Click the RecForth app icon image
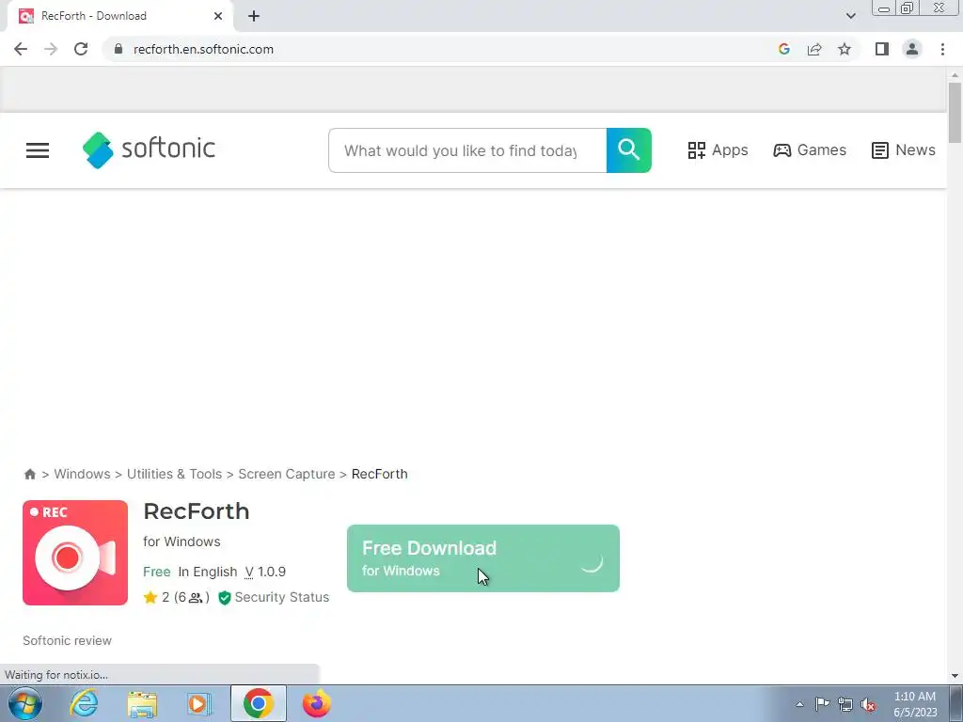Screen dimensions: 963x722 pos(75,553)
